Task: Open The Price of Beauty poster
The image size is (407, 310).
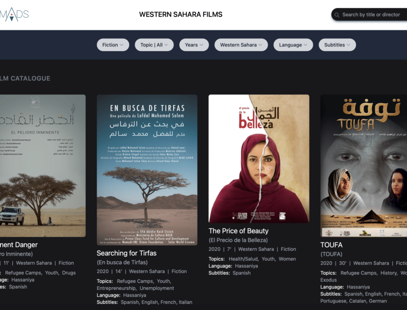Action: coord(259,159)
